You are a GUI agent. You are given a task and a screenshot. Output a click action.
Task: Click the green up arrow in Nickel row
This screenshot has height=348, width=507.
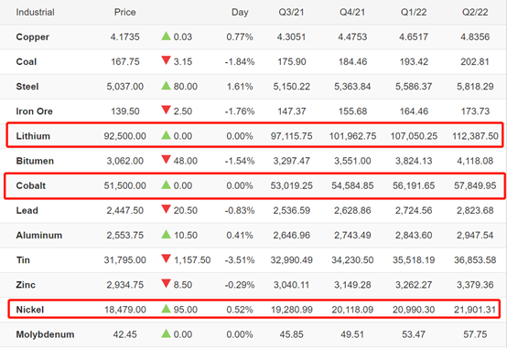tap(166, 309)
